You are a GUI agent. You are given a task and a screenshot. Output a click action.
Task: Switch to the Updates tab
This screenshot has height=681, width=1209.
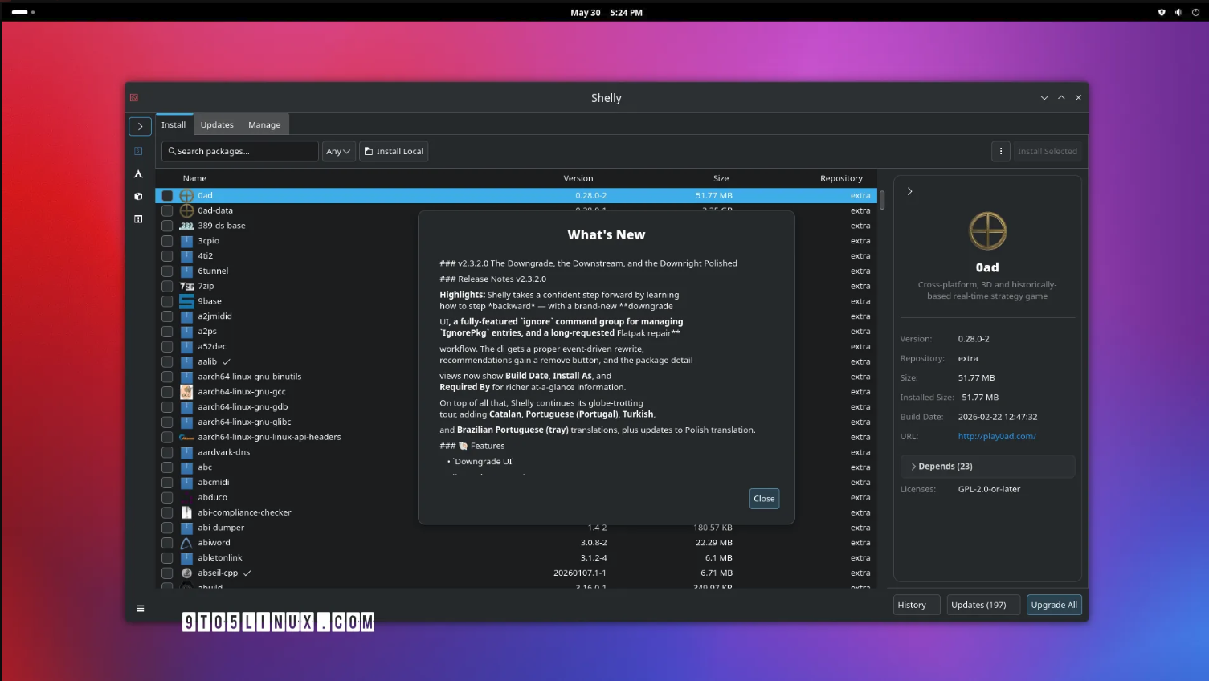217,124
